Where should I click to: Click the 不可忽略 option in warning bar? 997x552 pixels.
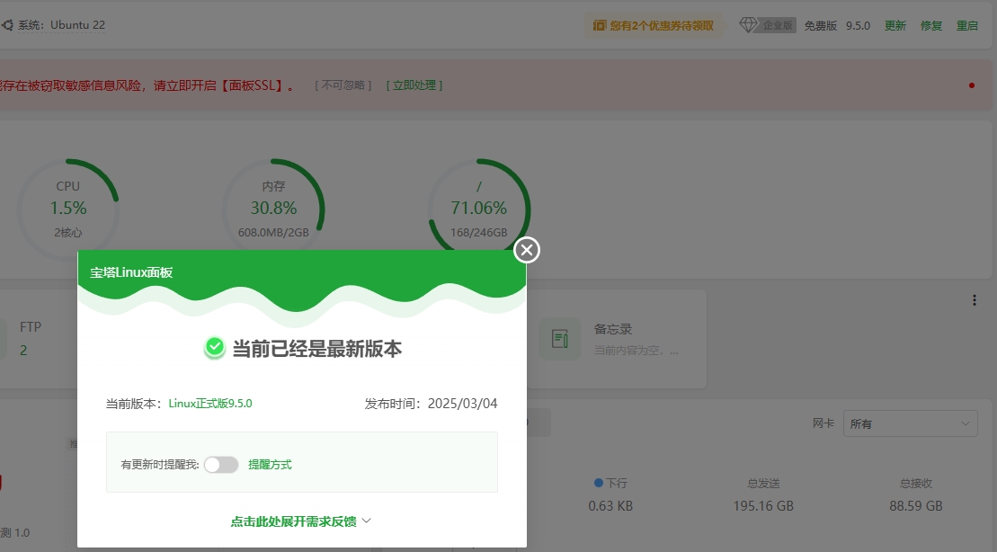coord(343,85)
